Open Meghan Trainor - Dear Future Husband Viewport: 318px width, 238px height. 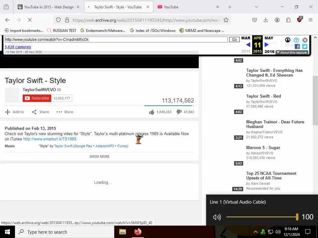[275, 124]
